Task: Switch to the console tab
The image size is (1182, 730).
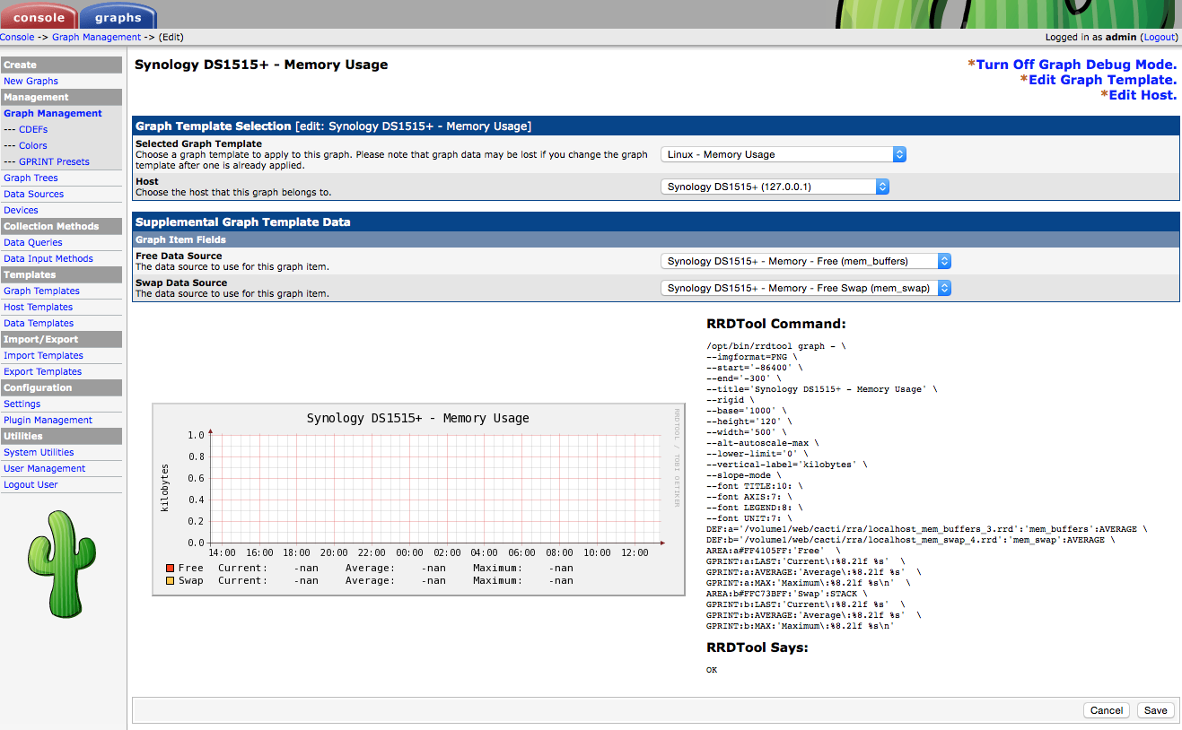Action: tap(39, 16)
